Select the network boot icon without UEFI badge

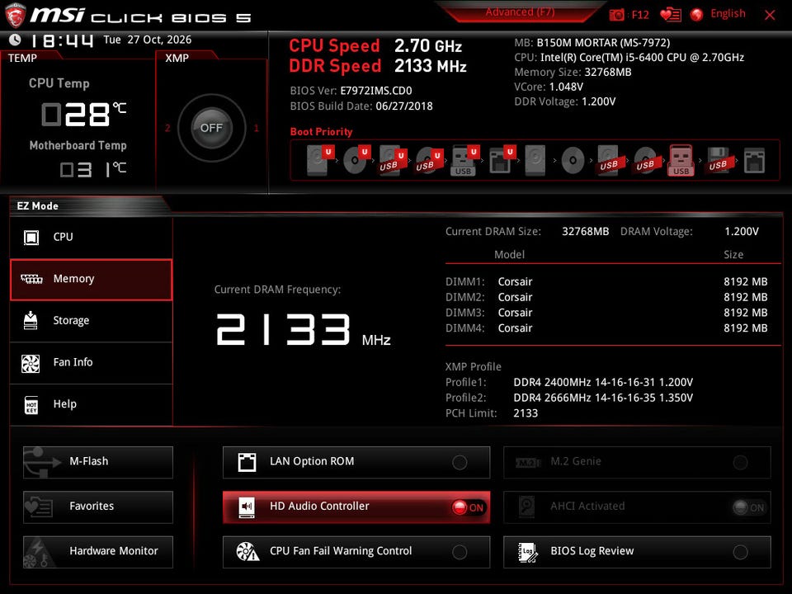tap(754, 159)
